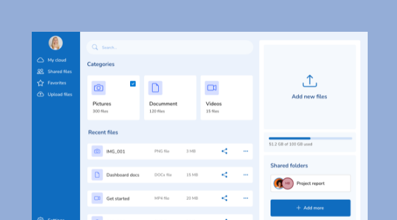Click the '15 files' count text
Viewport: 397px width, 220px height.
click(213, 111)
